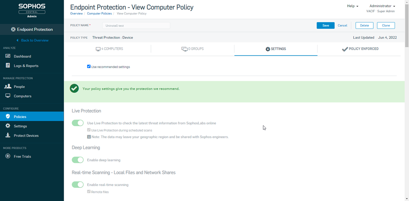Click the monitors icon on 0 Groups tab

(x=185, y=49)
